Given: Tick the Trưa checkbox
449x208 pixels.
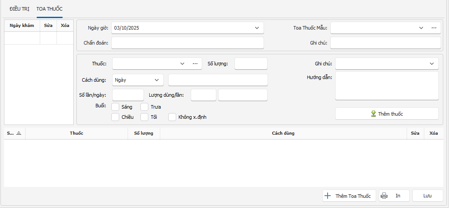Looking at the screenshot, I should (x=144, y=107).
